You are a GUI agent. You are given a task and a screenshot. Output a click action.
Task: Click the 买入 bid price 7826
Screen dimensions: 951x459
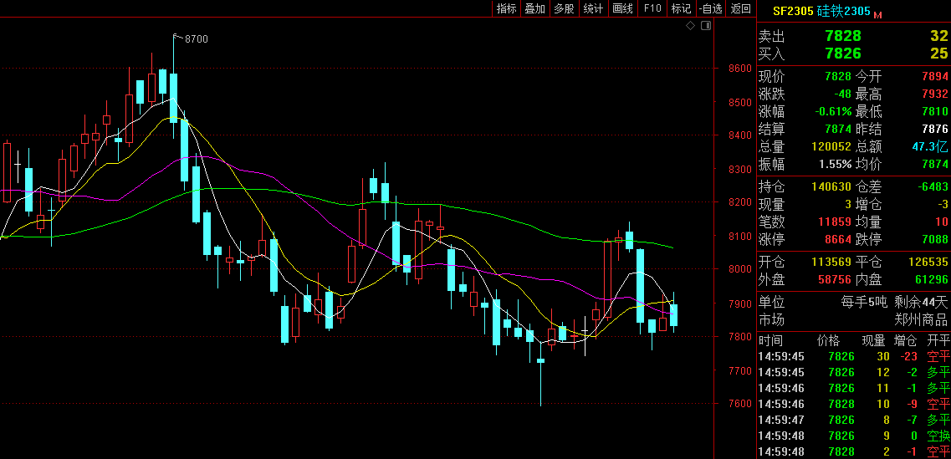point(841,54)
